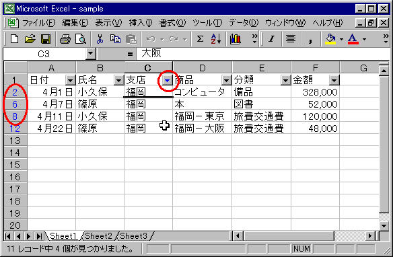Click the Cut scissors icon
The image size is (393, 257).
[x=100, y=39]
